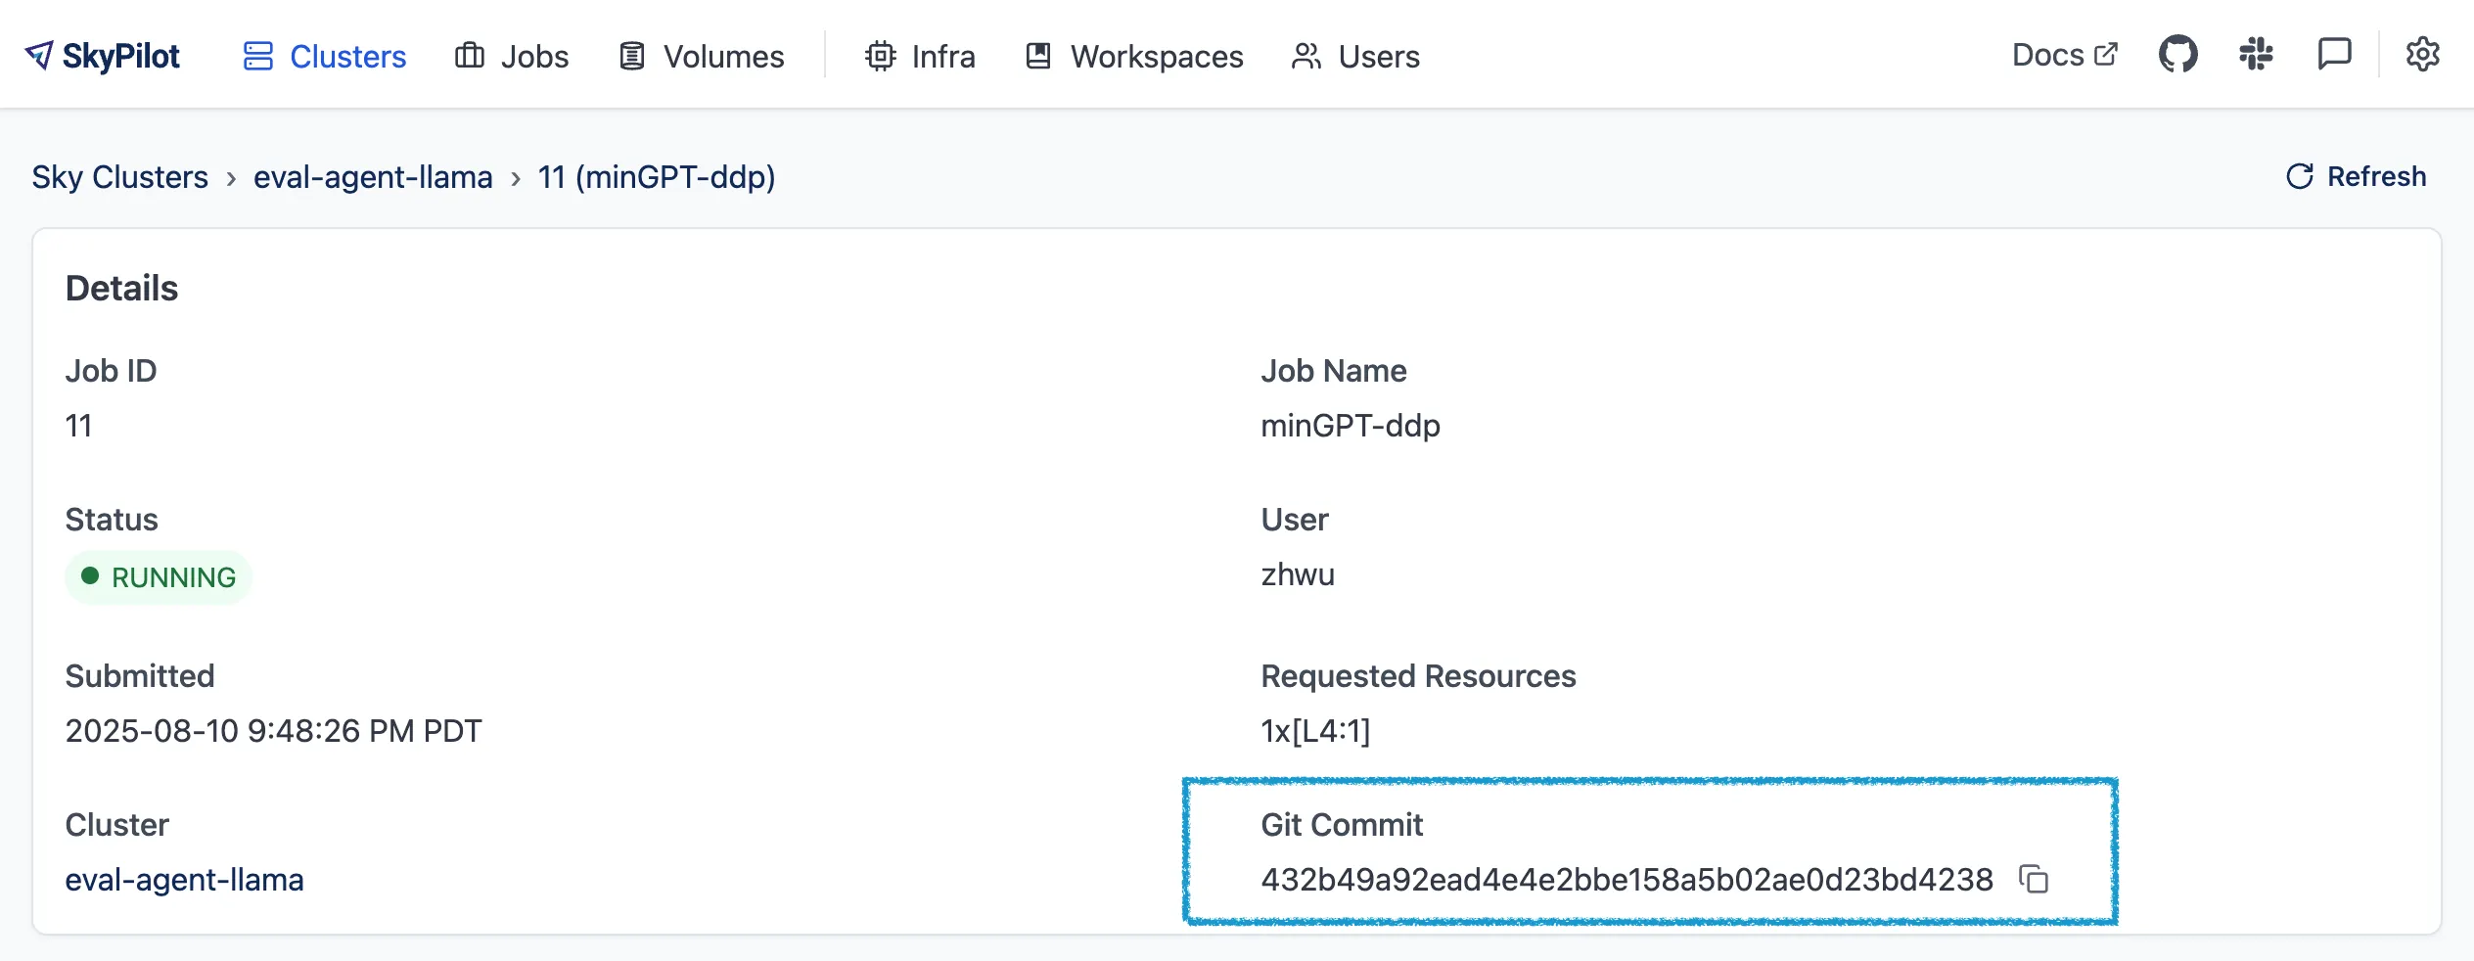Click the Clusters tab label
Viewport: 2474px width, 961px height.
coord(348,56)
